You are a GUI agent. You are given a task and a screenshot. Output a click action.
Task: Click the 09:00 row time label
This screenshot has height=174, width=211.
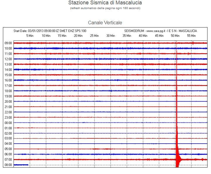click(x=8, y=43)
